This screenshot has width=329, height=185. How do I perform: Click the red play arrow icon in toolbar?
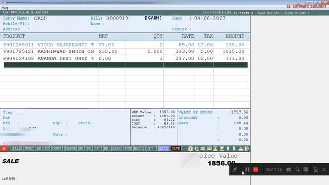(x=4, y=149)
